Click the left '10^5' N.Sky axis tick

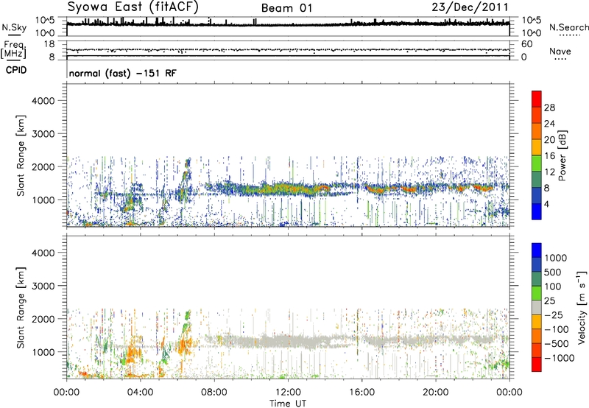[45, 20]
